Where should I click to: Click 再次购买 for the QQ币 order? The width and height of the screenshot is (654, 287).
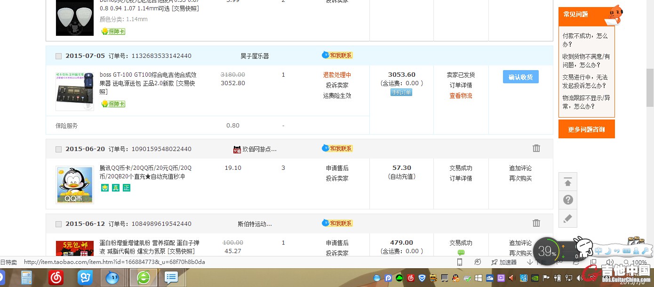[x=520, y=178]
